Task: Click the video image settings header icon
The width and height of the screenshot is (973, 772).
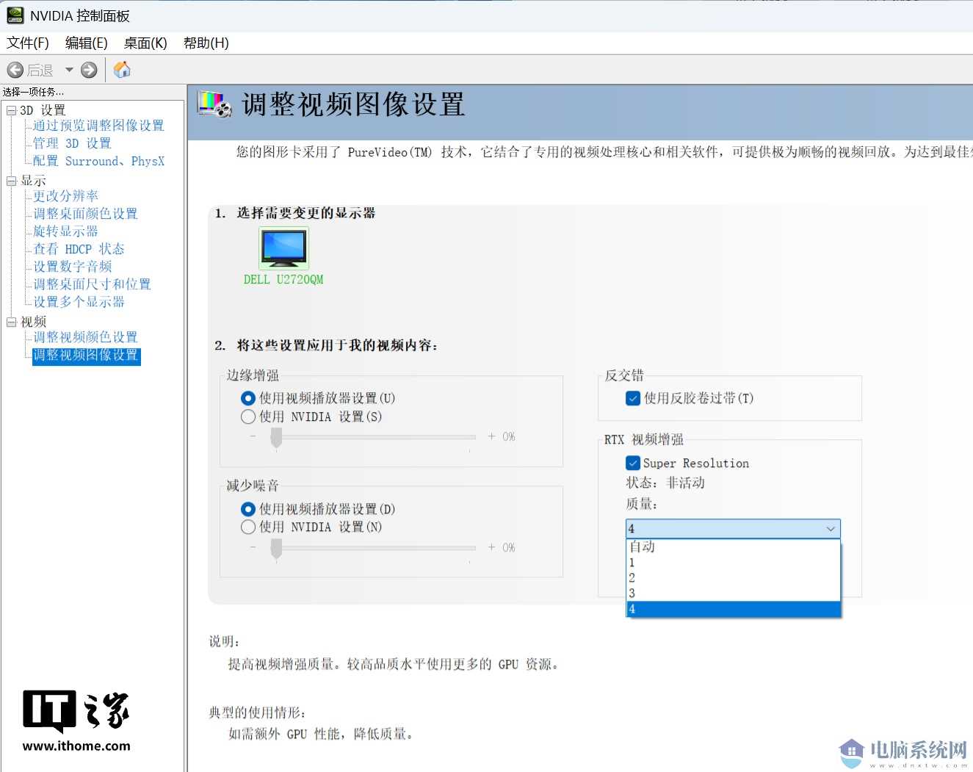Action: [x=215, y=104]
